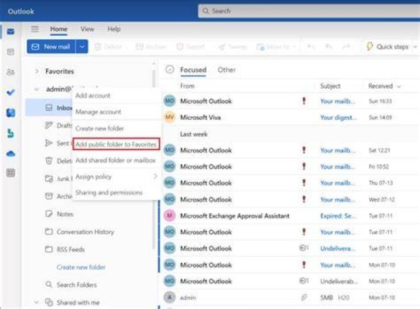Open the To Do checkmark app
Viewport: 420px width, 309px height.
(10, 92)
